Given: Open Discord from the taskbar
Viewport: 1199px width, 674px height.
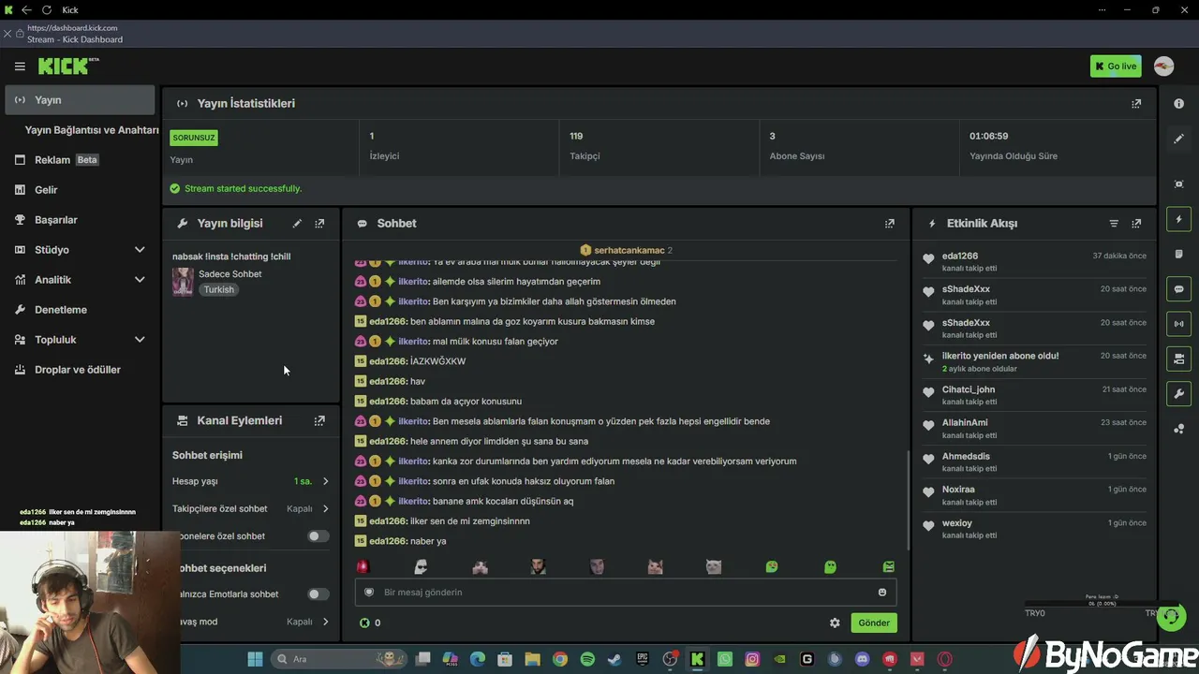Looking at the screenshot, I should (x=863, y=659).
